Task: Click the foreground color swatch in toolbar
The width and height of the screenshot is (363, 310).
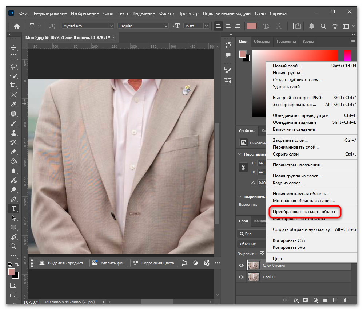Action: click(12, 272)
